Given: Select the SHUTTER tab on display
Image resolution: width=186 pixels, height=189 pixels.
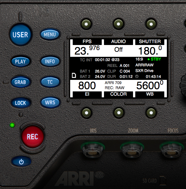Looking at the screenshot, I should (150, 42).
